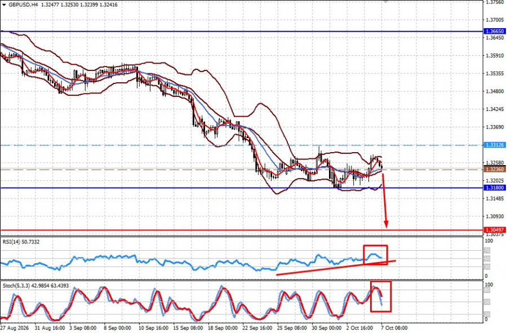Click the 1.31485 price axis value
Image resolution: width=507 pixels, height=333 pixels.
coord(495,198)
